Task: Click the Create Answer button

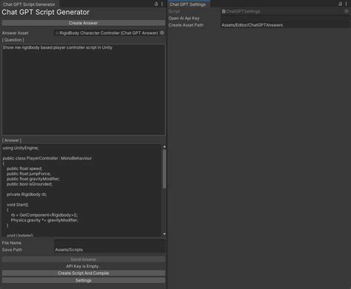Action: pyautogui.click(x=84, y=23)
